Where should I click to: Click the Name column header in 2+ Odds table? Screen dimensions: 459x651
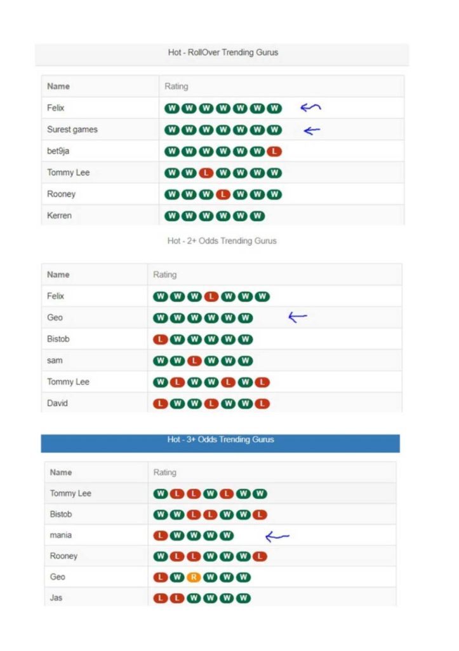(58, 275)
